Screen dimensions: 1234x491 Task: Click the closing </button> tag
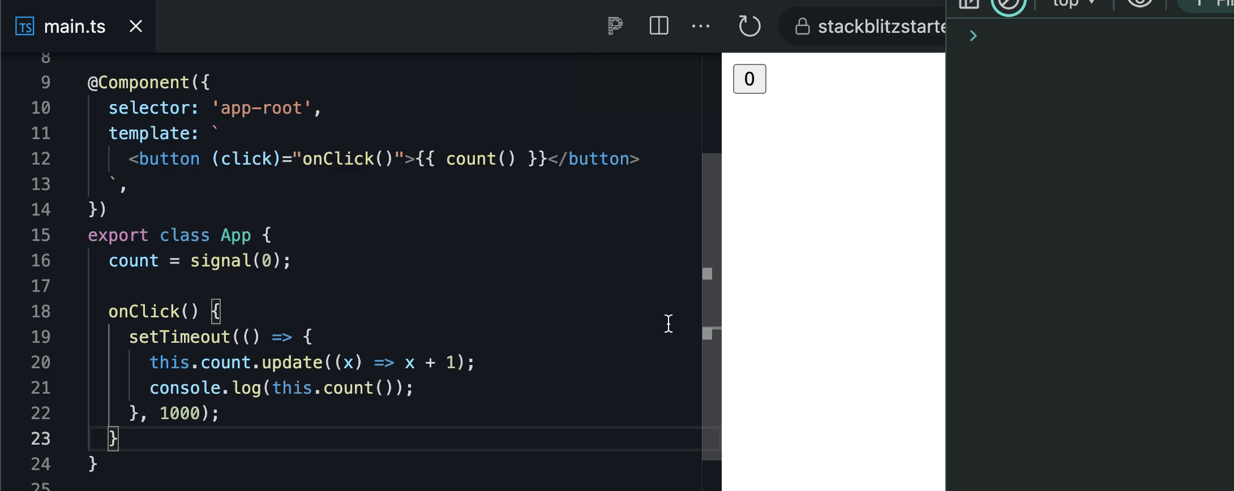pyautogui.click(x=593, y=159)
